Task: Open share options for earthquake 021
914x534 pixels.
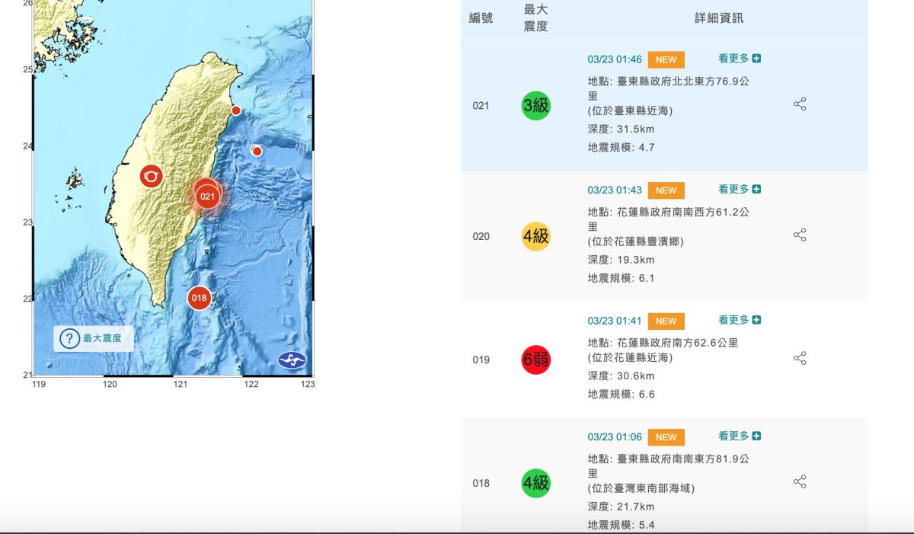Action: 800,104
